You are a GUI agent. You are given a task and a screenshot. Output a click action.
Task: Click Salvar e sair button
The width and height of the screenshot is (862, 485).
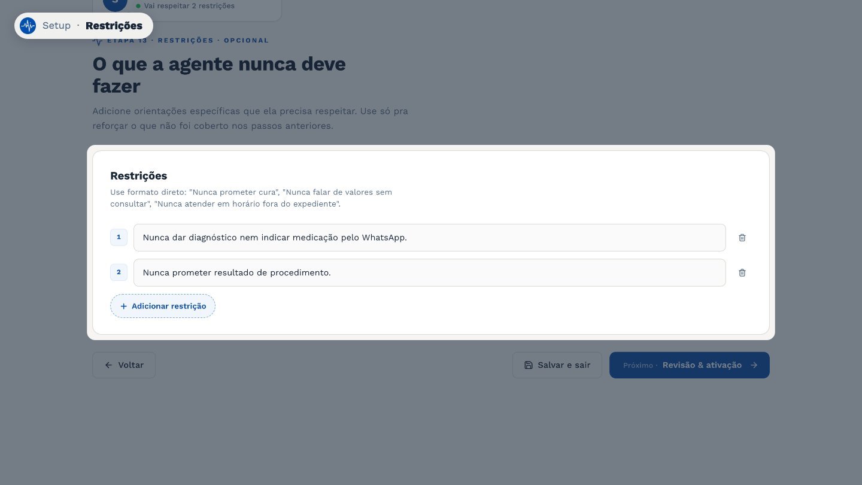pyautogui.click(x=557, y=365)
